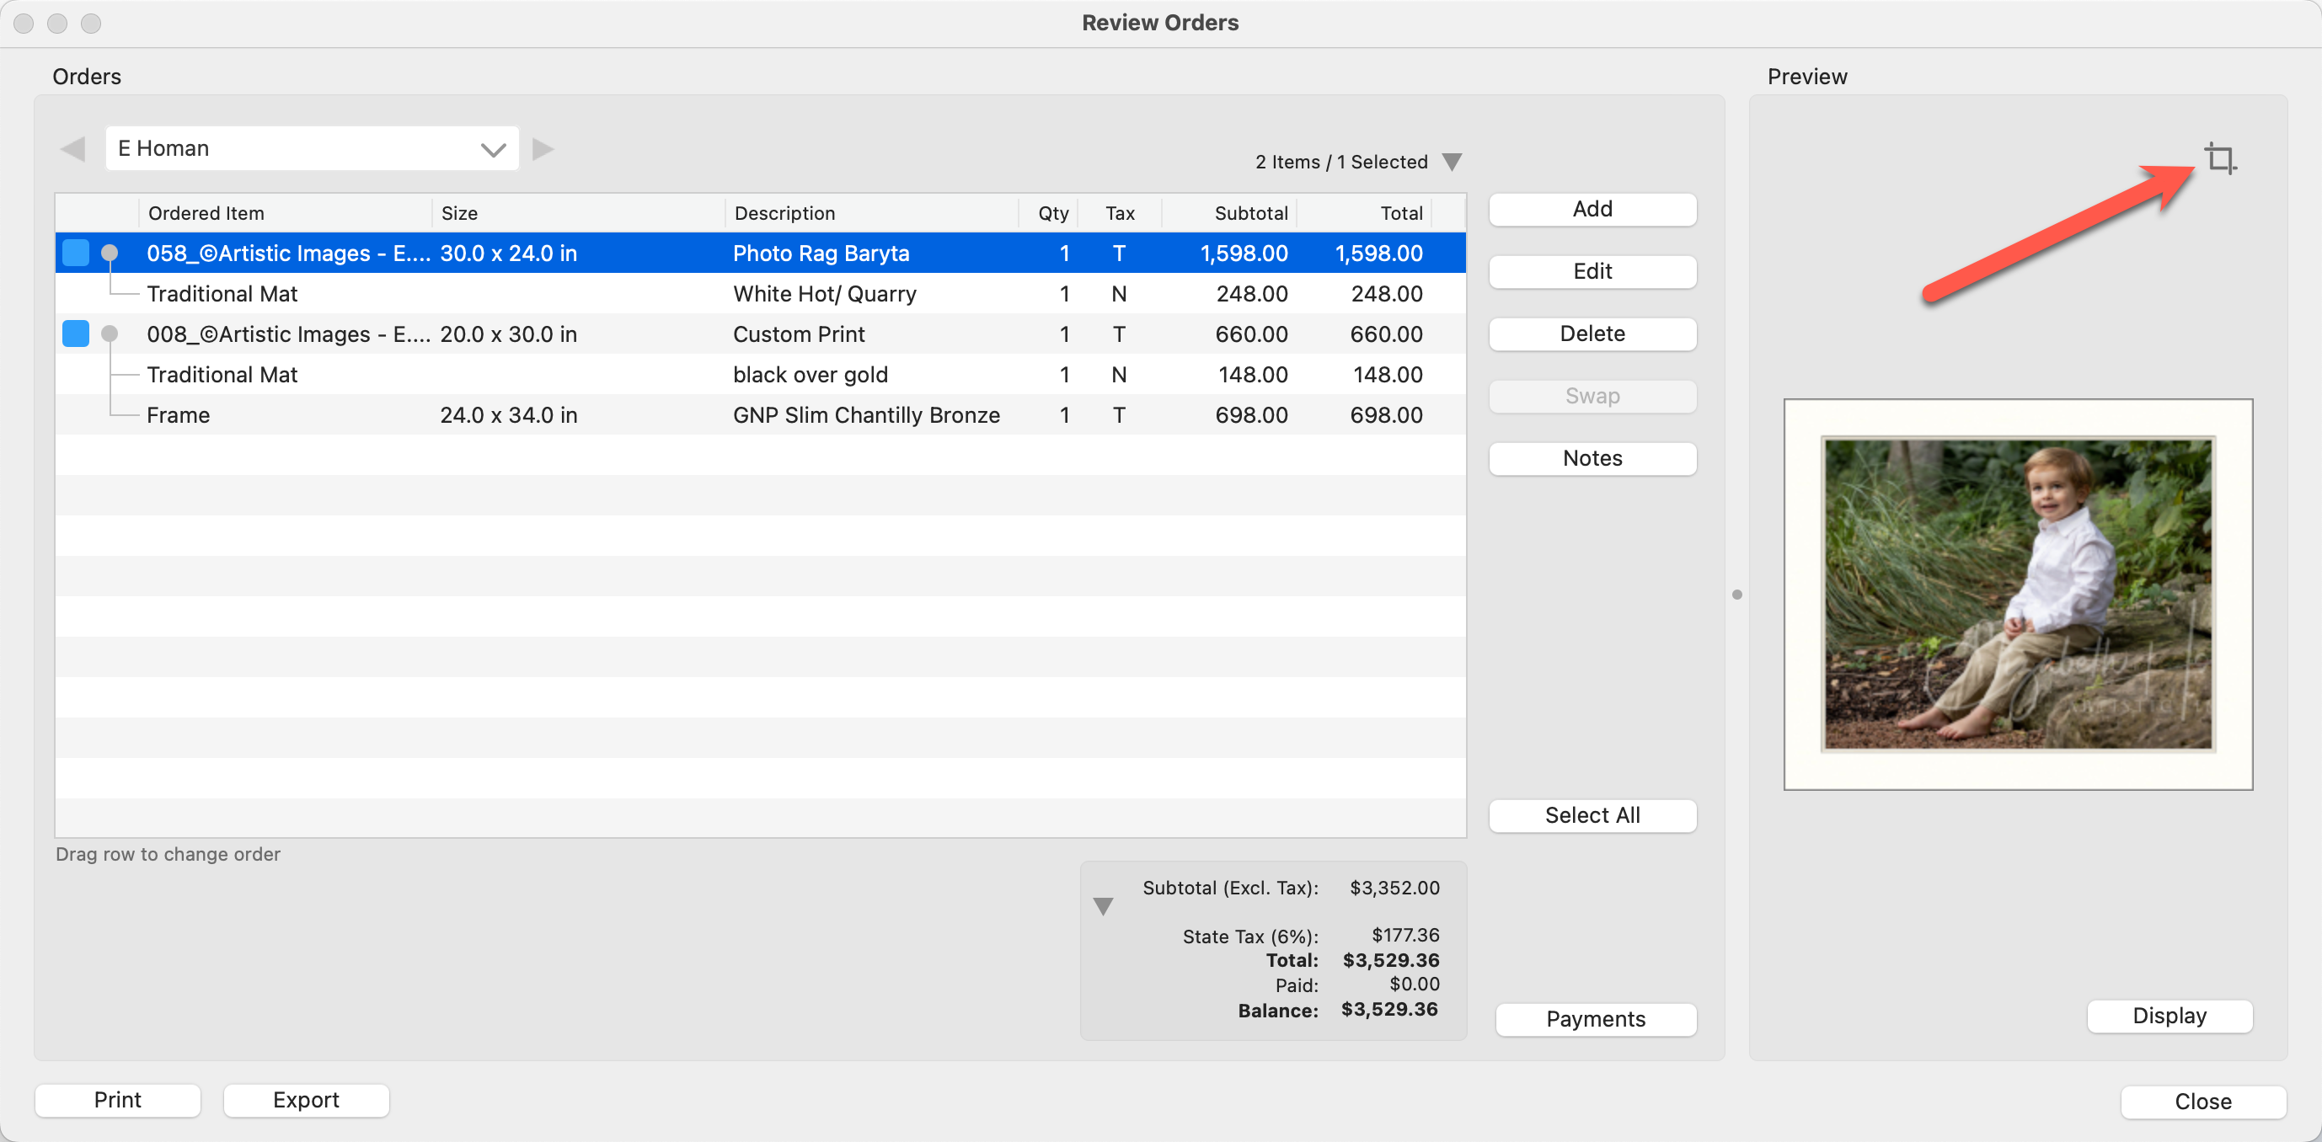Screen dimensions: 2322x1142
Task: Click gray dot beside 008 Artistic Images row
Action: [x=110, y=334]
